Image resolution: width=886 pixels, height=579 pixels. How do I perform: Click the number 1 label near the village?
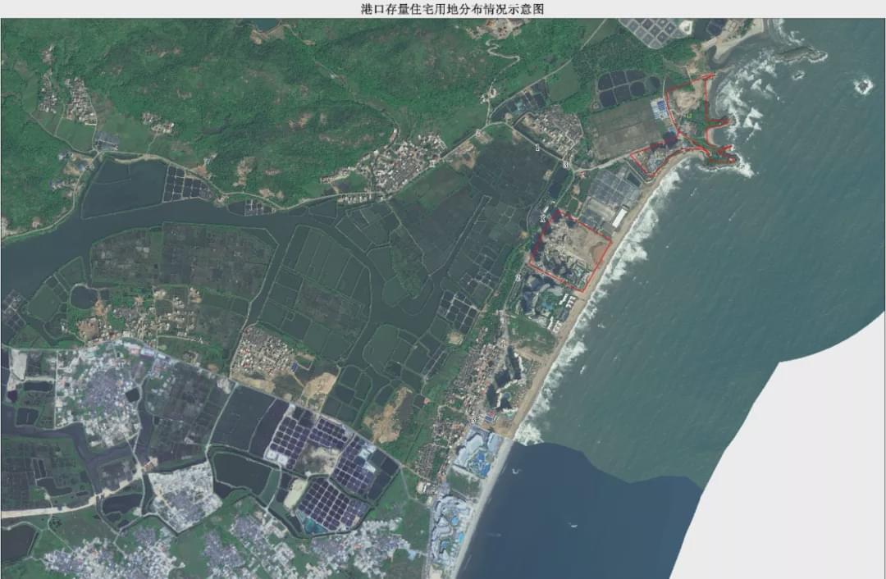537,148
